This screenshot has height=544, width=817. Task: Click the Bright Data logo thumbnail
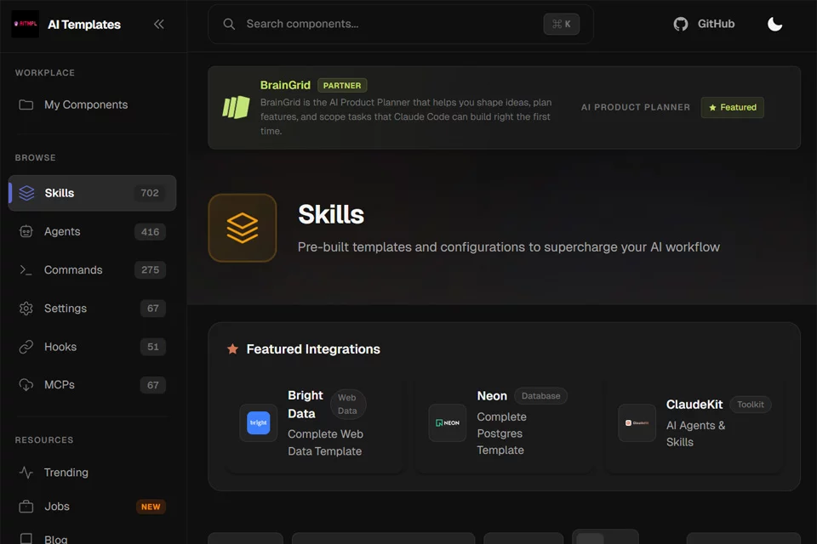[x=258, y=422]
